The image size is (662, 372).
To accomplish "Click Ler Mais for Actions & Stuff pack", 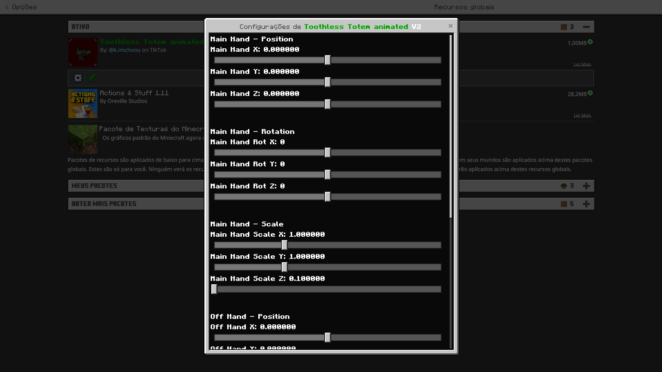I will 582,115.
